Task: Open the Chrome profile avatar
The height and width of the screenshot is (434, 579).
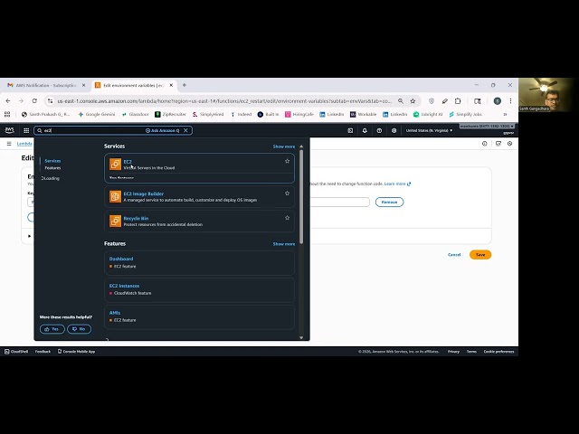Action: pyautogui.click(x=498, y=100)
